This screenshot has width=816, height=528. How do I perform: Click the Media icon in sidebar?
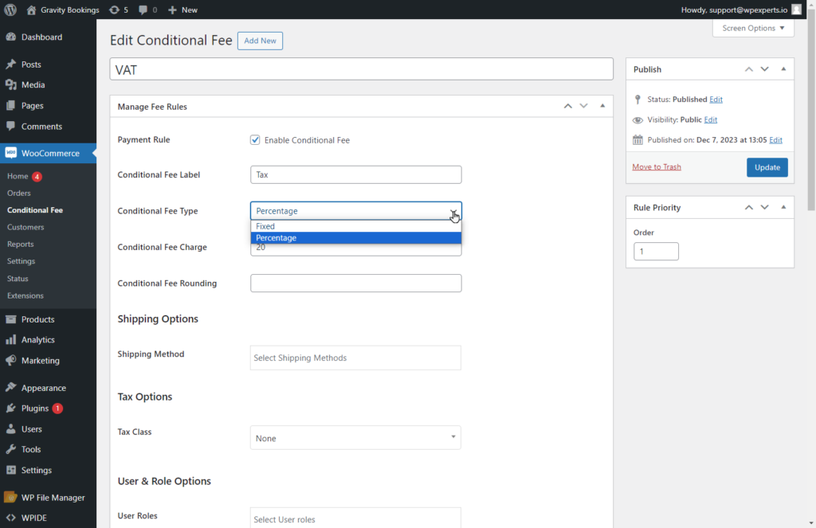pos(11,84)
